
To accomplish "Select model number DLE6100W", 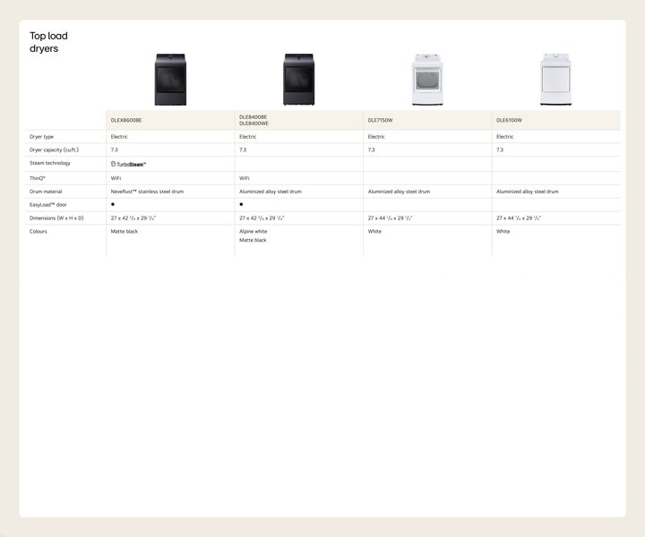I will (x=509, y=121).
